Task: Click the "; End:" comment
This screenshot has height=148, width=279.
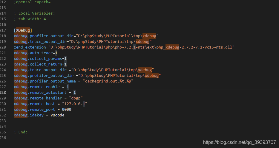Action: [21, 132]
